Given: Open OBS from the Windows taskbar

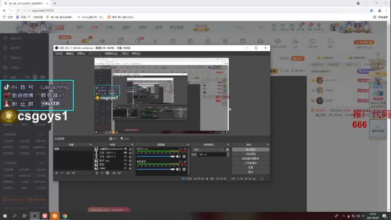Looking at the screenshot, I should [x=35, y=216].
